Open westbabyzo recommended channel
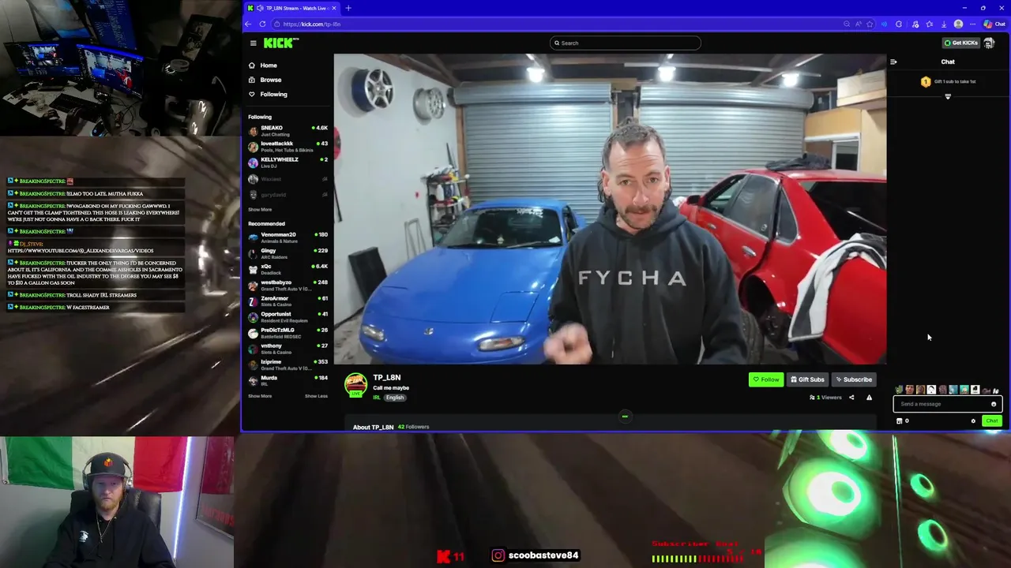 pos(288,286)
